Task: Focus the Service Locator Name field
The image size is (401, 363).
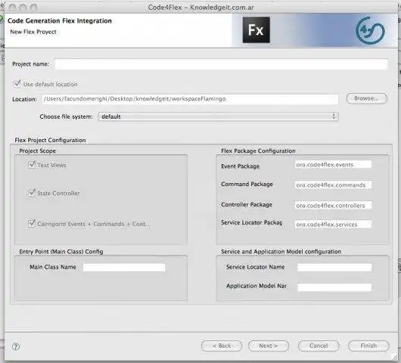Action: click(x=334, y=268)
